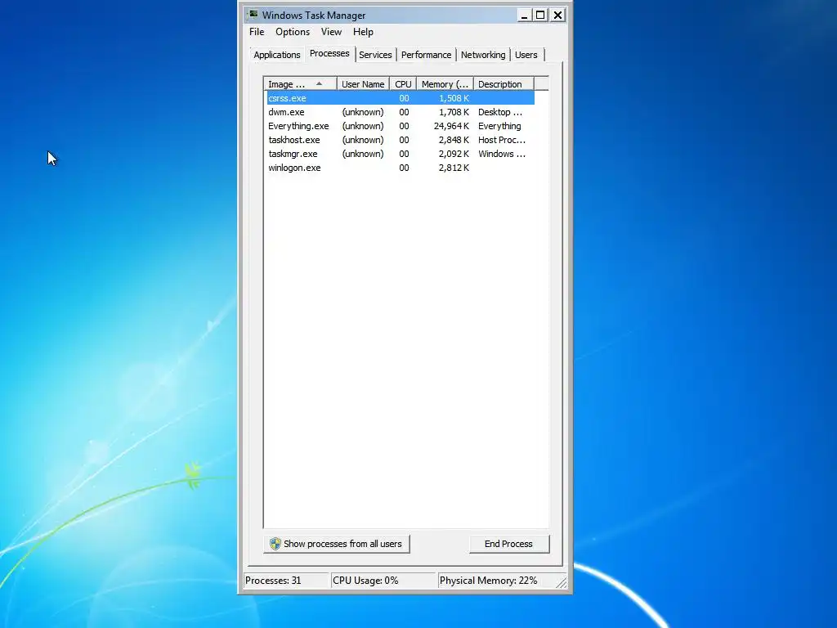Select the Processes tab

point(329,53)
